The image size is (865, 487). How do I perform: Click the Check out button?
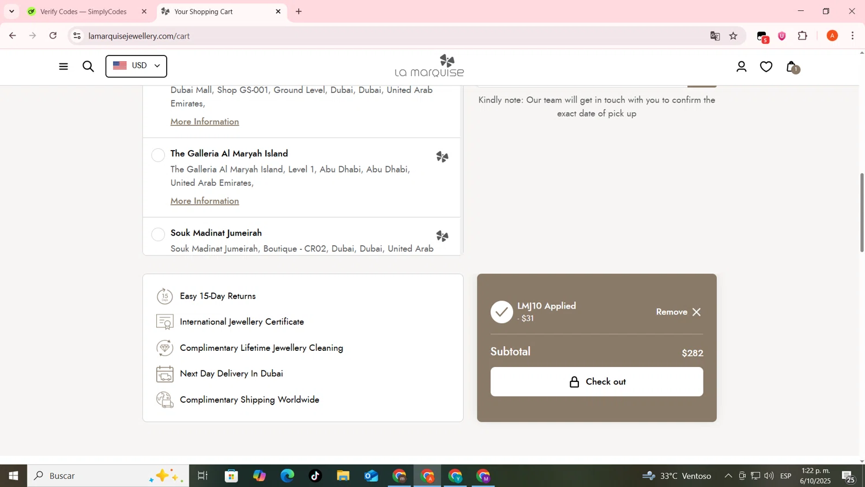(x=597, y=382)
